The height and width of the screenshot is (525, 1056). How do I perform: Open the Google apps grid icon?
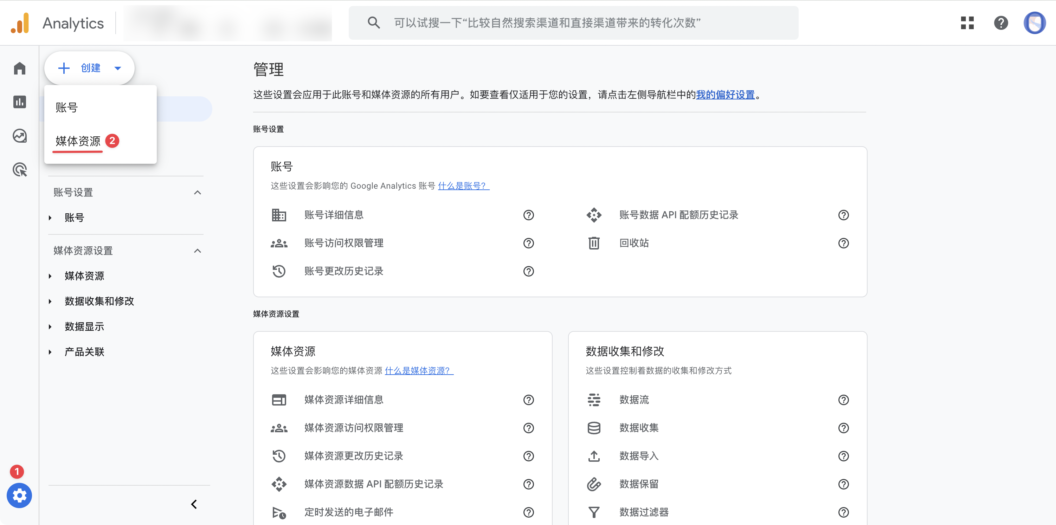pyautogui.click(x=967, y=23)
